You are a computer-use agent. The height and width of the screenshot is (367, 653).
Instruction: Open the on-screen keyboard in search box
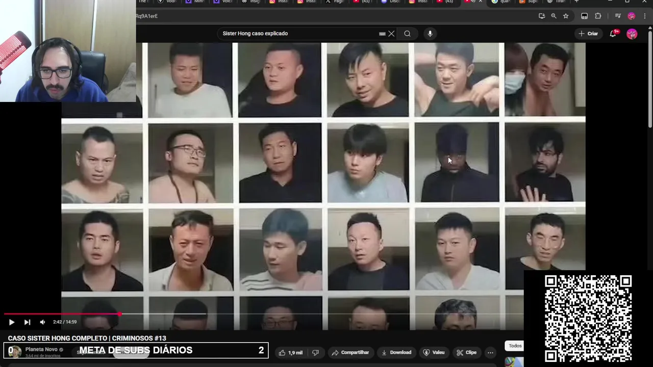tap(382, 34)
